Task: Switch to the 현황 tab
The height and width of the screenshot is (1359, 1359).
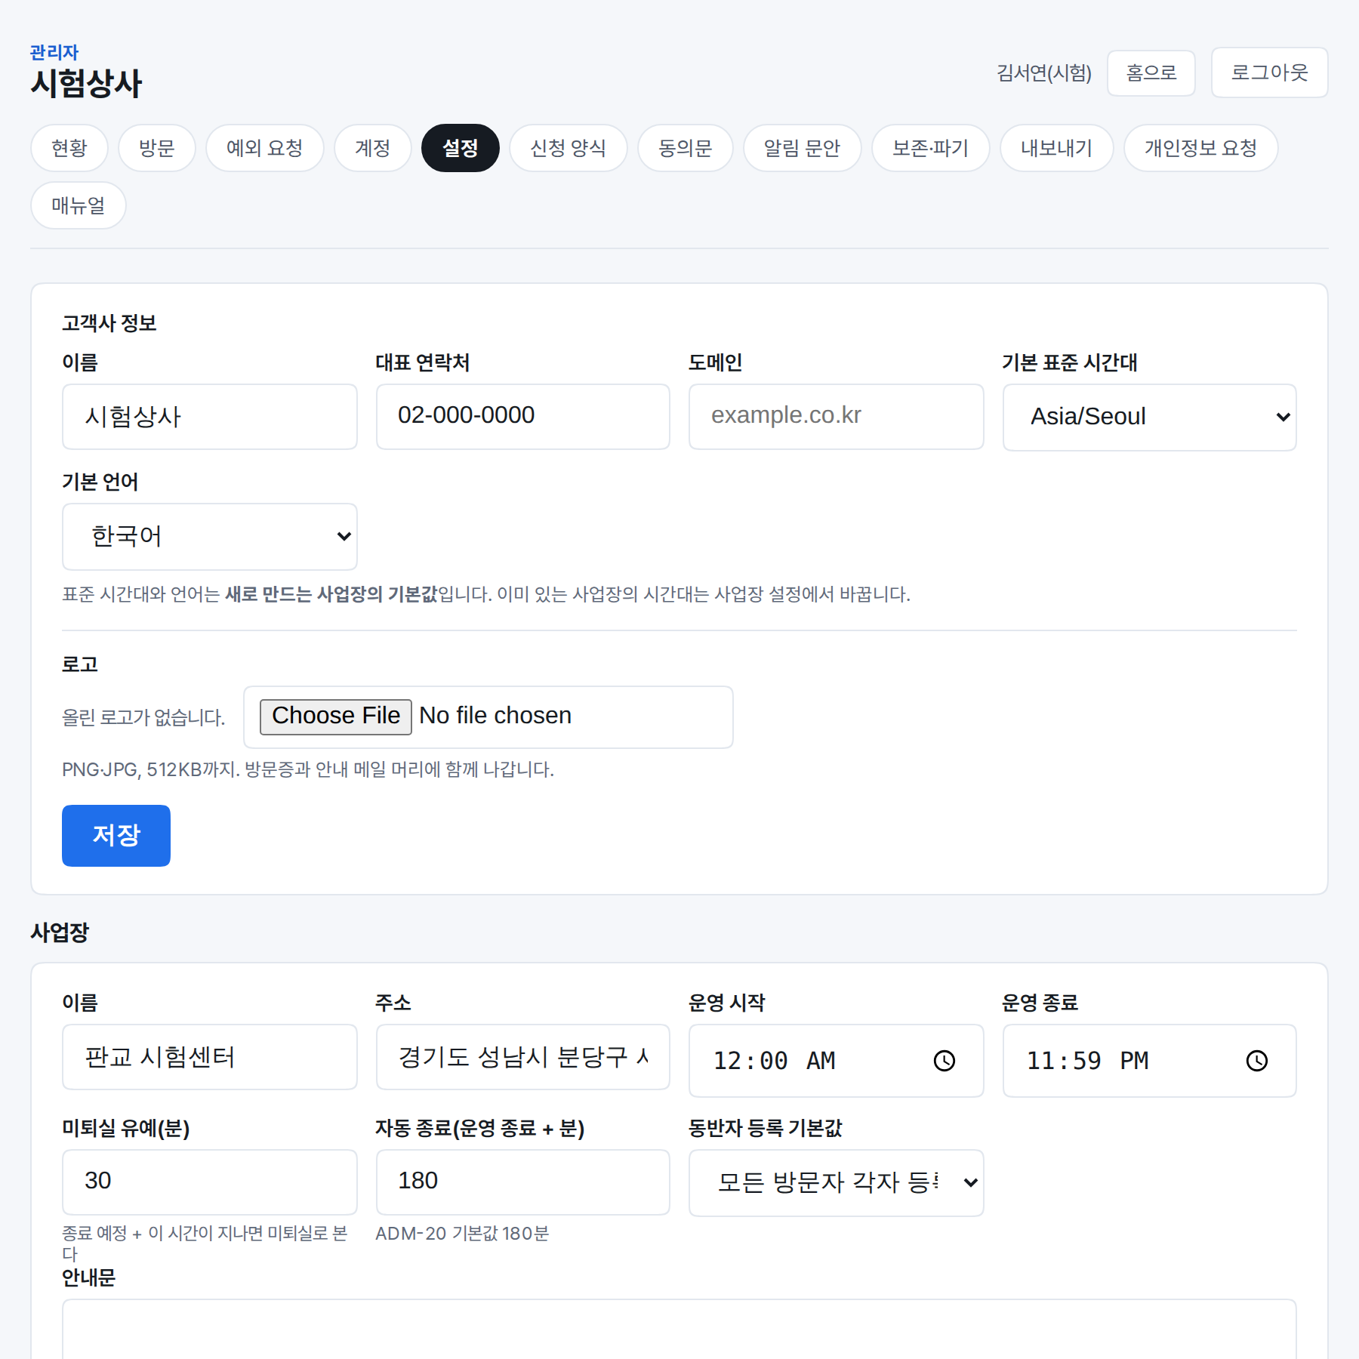Action: [x=69, y=148]
